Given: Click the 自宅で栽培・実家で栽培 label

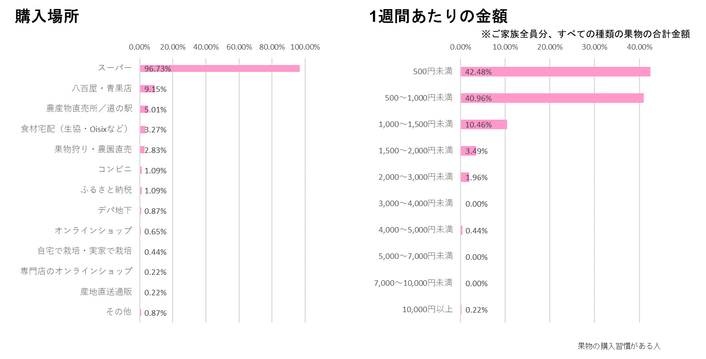Looking at the screenshot, I should (x=85, y=251).
